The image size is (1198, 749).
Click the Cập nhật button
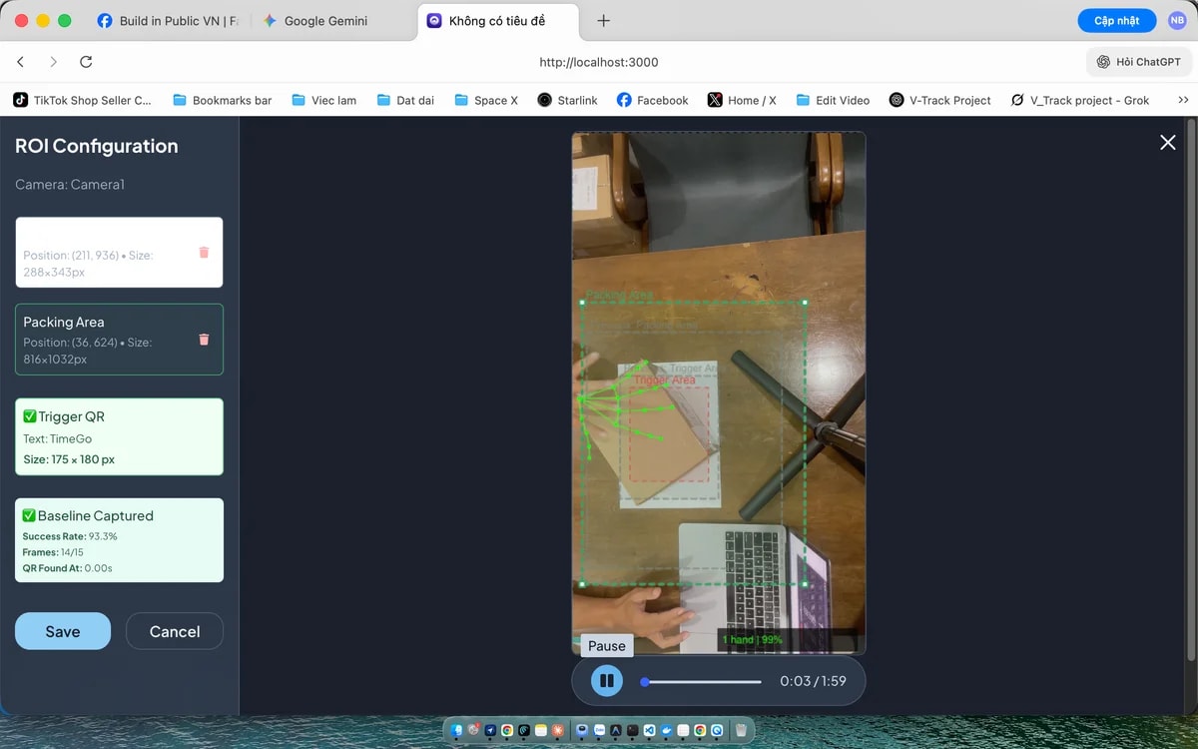click(x=1116, y=19)
